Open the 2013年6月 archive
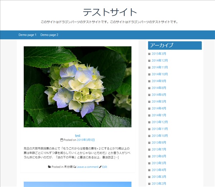This screenshot has height=187, width=215. [159, 156]
